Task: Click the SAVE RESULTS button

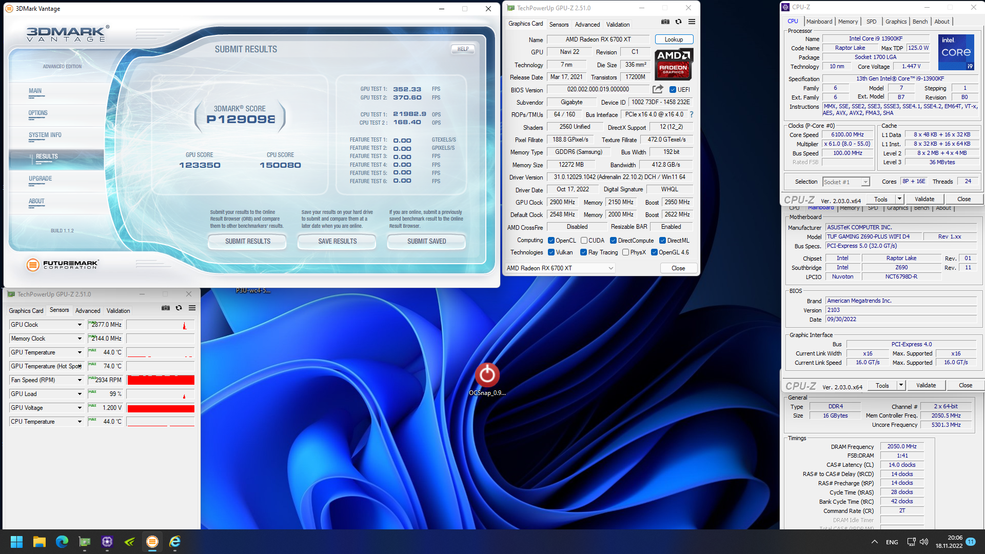Action: (x=337, y=241)
